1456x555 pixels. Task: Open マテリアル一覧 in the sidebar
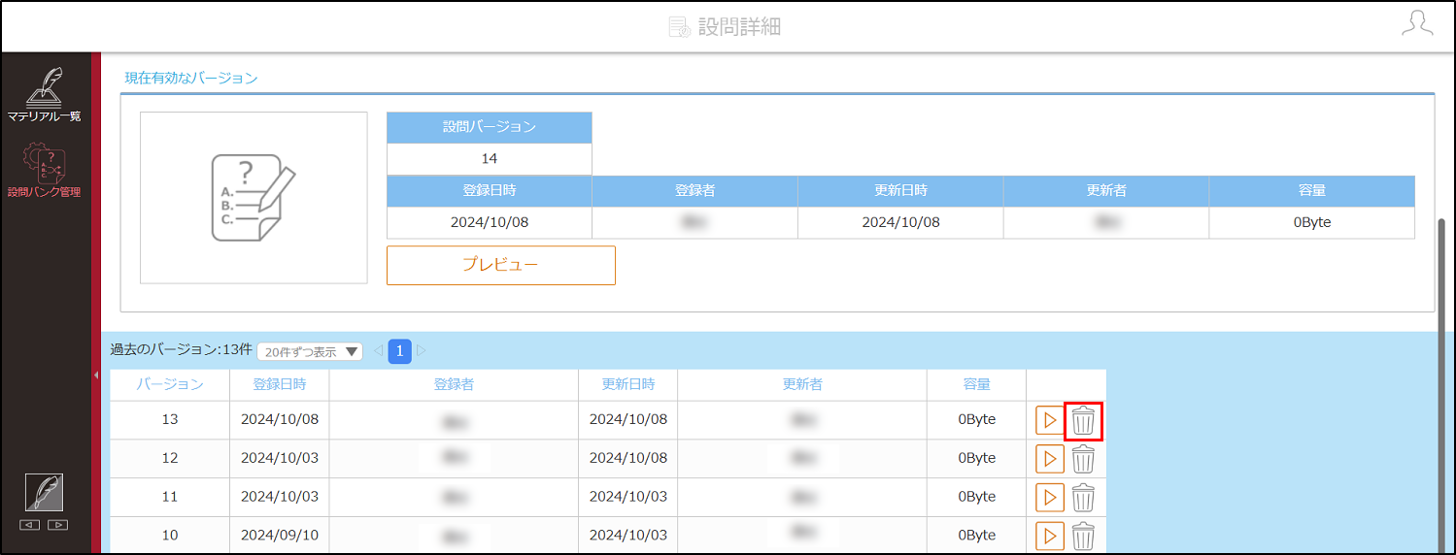(44, 94)
